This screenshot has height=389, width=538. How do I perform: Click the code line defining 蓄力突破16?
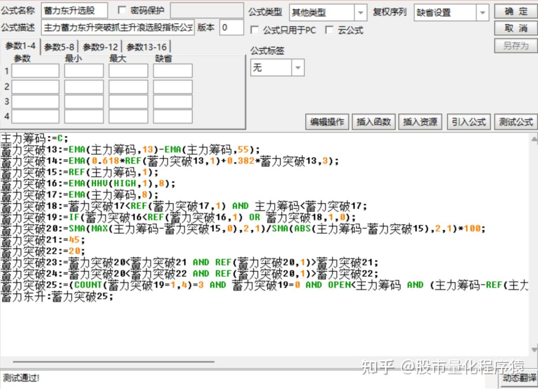click(88, 183)
